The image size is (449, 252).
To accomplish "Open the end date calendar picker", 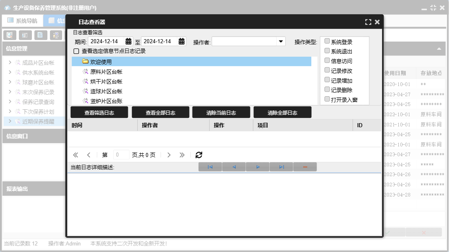I will (x=181, y=41).
